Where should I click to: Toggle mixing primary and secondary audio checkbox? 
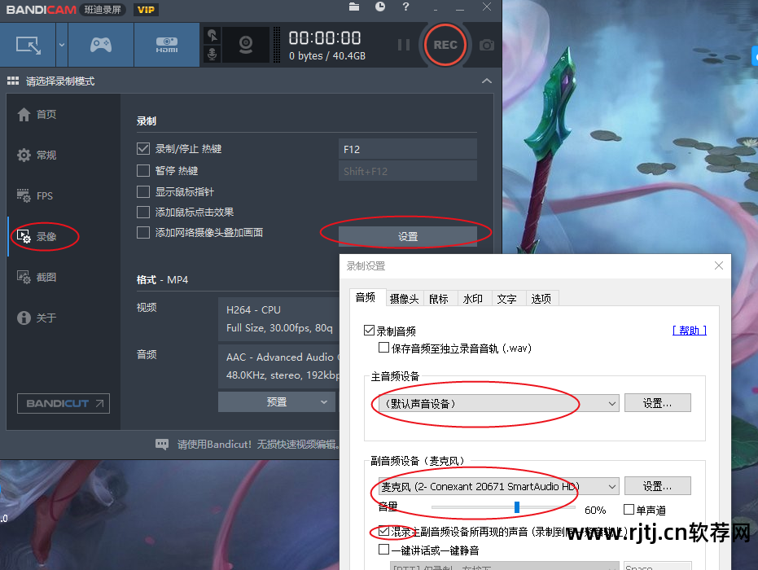click(383, 531)
